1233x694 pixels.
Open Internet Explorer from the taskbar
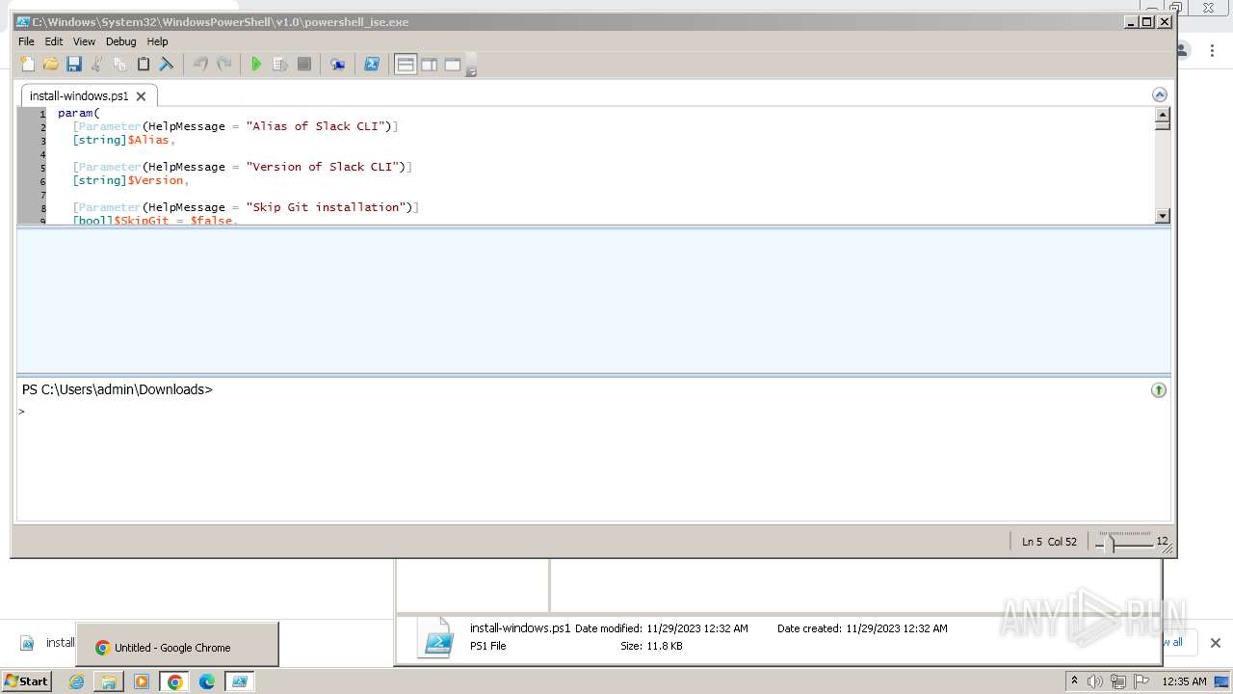coord(77,681)
